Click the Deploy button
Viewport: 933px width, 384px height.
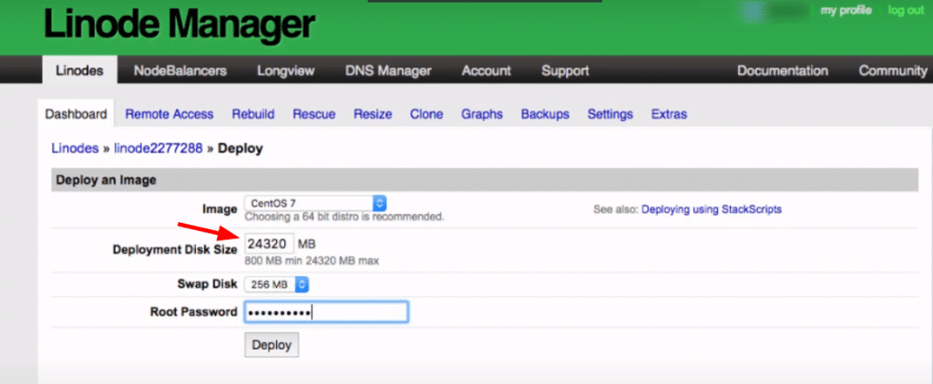(x=272, y=346)
